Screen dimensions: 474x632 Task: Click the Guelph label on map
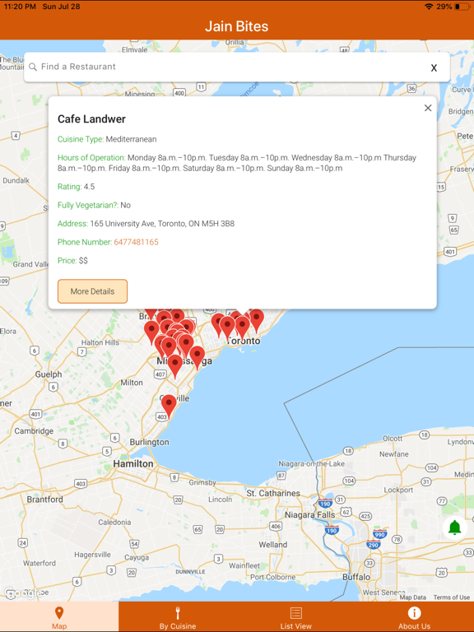coord(49,374)
